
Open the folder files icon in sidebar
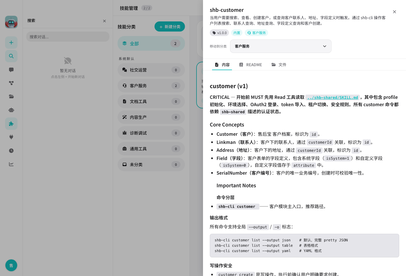pyautogui.click(x=11, y=97)
